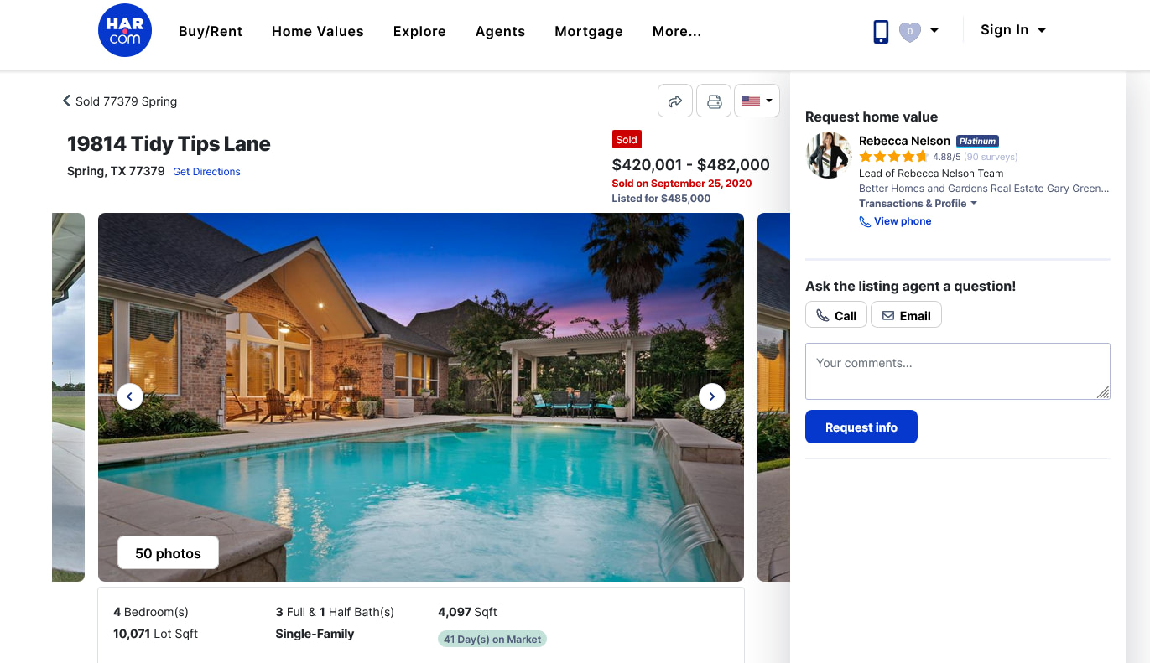Click the Get Directions link

pos(206,172)
